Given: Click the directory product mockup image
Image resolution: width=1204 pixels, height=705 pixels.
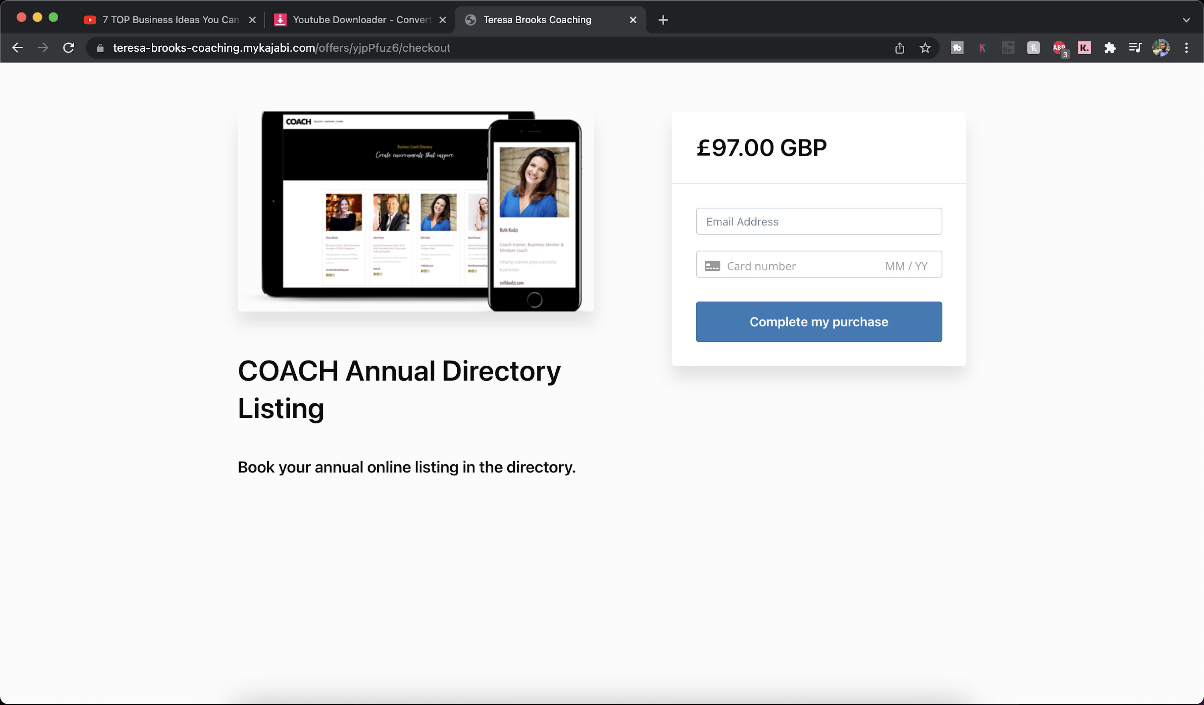Looking at the screenshot, I should tap(416, 211).
